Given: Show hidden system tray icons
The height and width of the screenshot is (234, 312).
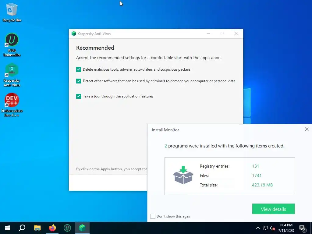Looking at the screenshot, I should [x=258, y=228].
